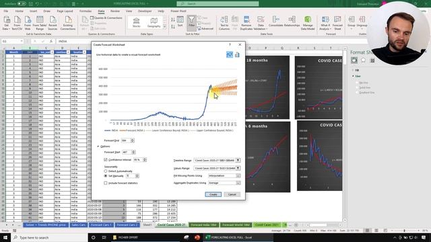Screen dimensions: 431x242
Task: Click Timeline Range collapse selector button
Action: coord(238,160)
